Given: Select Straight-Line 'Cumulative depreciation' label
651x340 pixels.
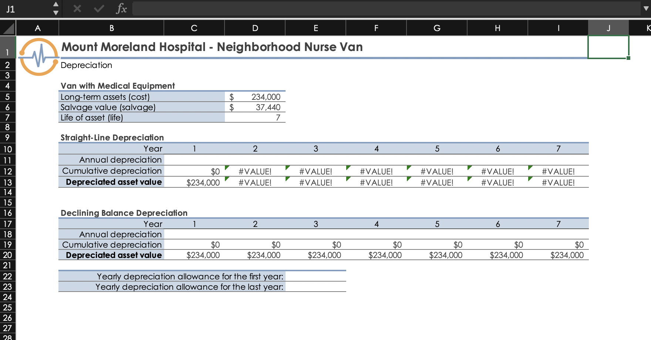Looking at the screenshot, I should pos(112,171).
